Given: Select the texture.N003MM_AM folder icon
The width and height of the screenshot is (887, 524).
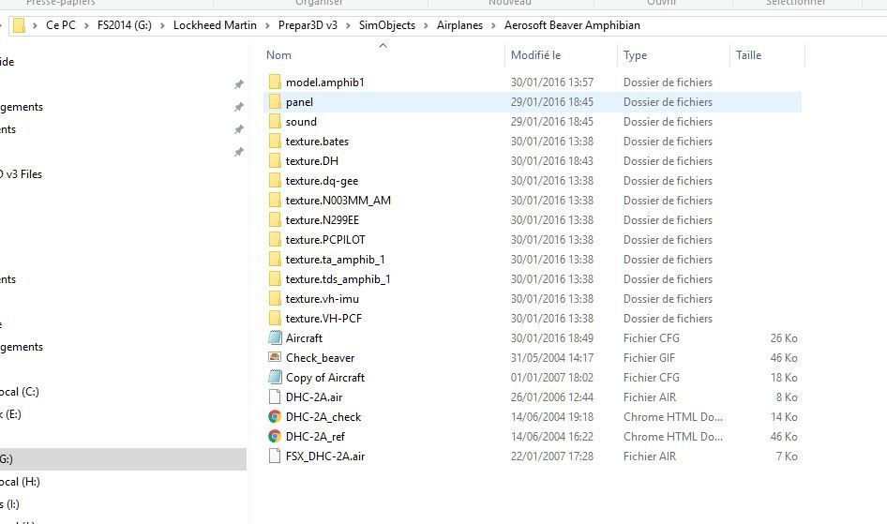Looking at the screenshot, I should tap(275, 200).
